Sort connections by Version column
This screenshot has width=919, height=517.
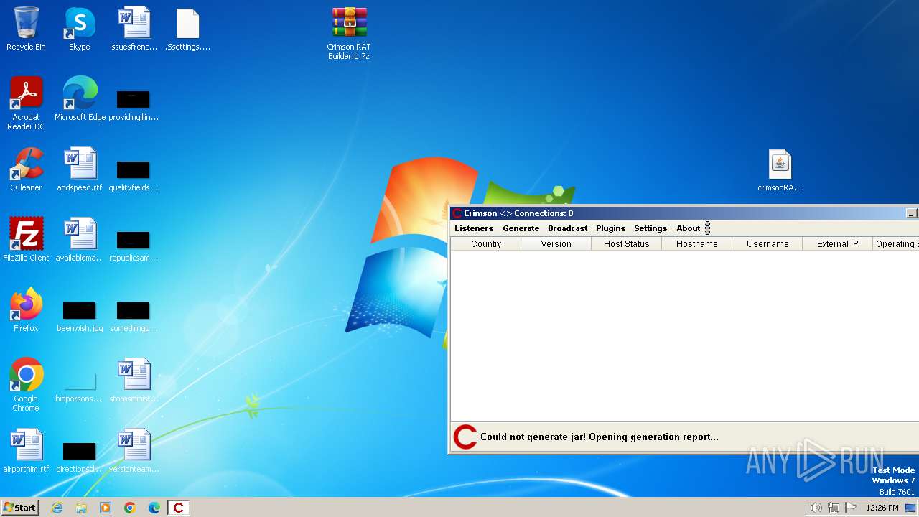point(556,244)
